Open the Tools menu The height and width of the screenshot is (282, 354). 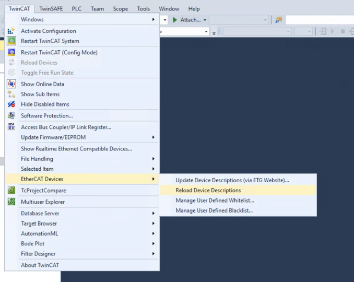click(x=144, y=9)
